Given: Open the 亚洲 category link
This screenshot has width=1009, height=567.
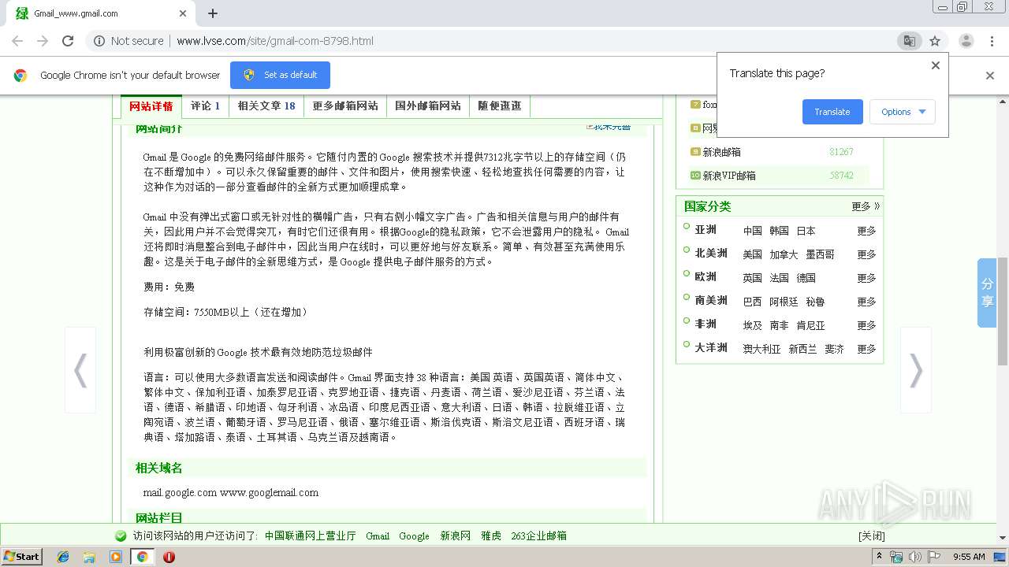Looking at the screenshot, I should click(x=706, y=230).
